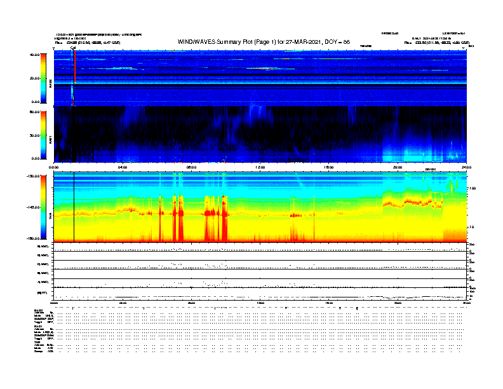Click the RAD1 intensity color bar
The height and width of the screenshot is (389, 503).
(x=43, y=135)
